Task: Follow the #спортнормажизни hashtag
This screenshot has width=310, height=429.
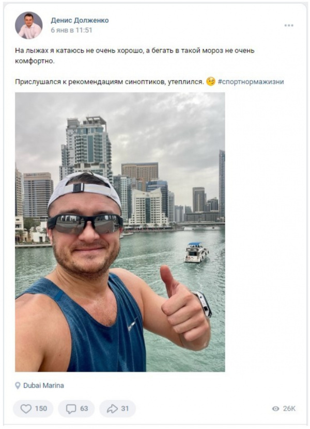Action: point(251,81)
